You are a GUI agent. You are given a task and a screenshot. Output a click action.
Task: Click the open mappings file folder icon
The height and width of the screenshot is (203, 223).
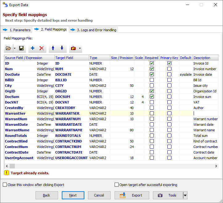pos(8,49)
